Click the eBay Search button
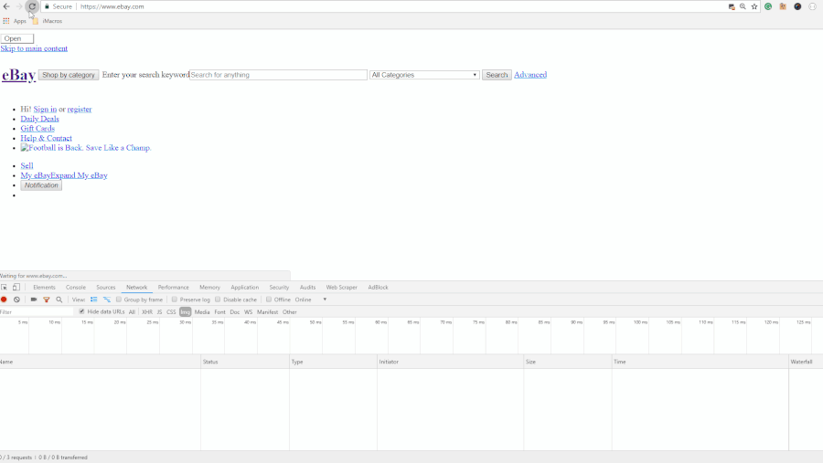 coord(497,75)
